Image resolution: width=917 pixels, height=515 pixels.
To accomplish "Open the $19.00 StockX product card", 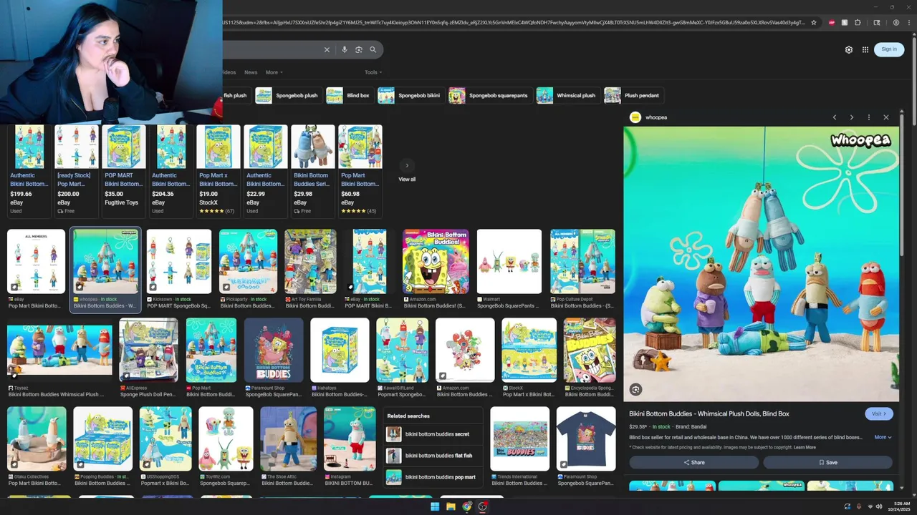I will tap(218, 170).
